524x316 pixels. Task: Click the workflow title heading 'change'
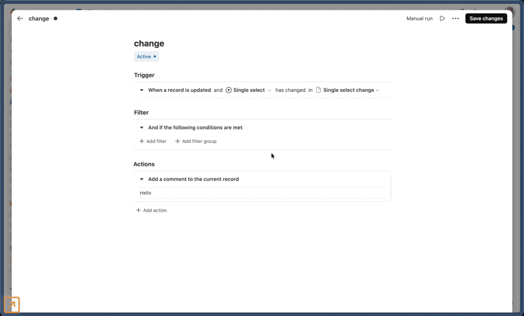pos(149,43)
